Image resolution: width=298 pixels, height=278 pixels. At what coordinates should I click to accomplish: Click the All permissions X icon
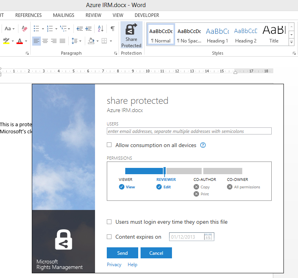(x=230, y=187)
